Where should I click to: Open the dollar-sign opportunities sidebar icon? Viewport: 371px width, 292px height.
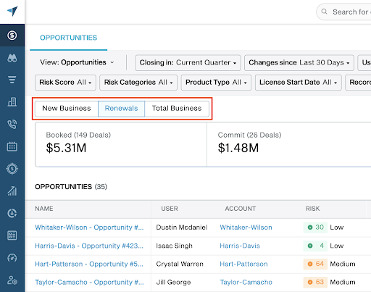pyautogui.click(x=12, y=36)
